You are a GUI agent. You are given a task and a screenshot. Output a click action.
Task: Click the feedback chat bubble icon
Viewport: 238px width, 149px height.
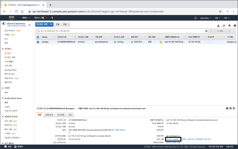tap(5, 147)
